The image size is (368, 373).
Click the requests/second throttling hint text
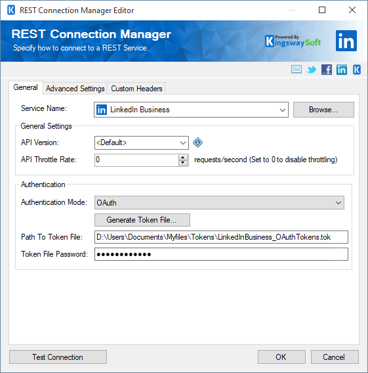coord(266,160)
